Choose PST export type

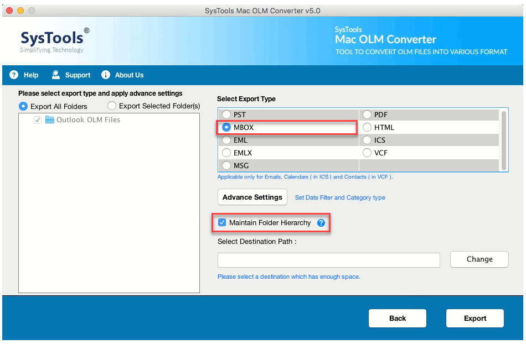(226, 114)
